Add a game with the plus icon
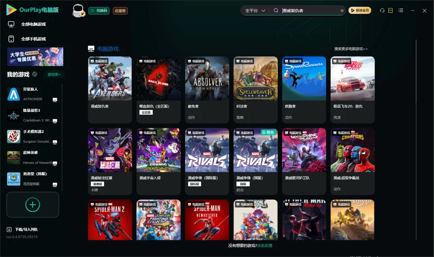Screen dimensions: 434x257 click(33, 204)
